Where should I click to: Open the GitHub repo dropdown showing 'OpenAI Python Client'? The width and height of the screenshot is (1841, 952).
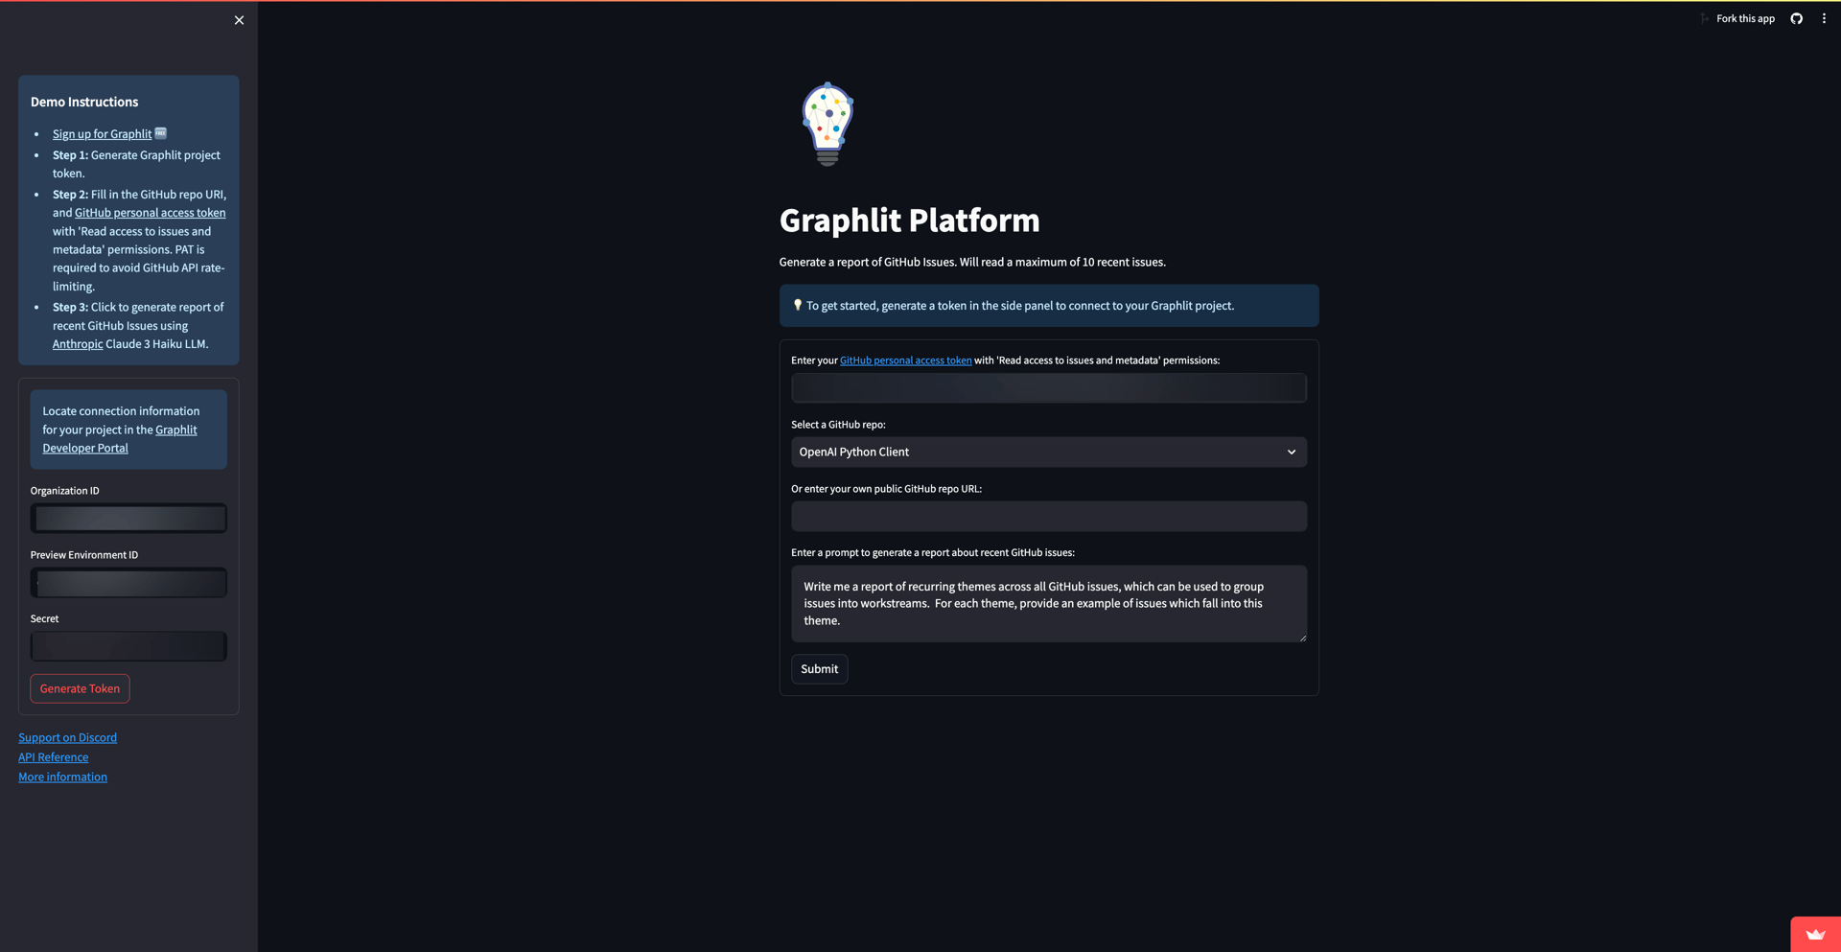(1048, 452)
